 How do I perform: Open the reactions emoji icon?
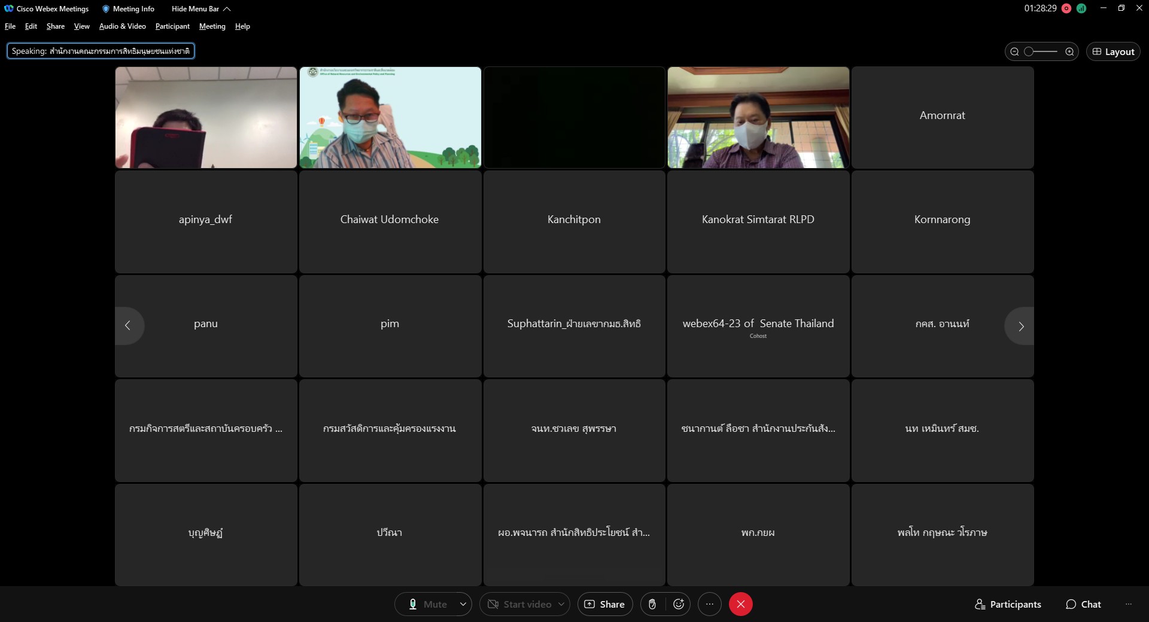click(679, 604)
